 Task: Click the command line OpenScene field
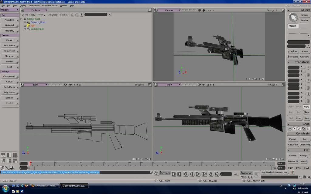pyautogui.click(x=75, y=172)
